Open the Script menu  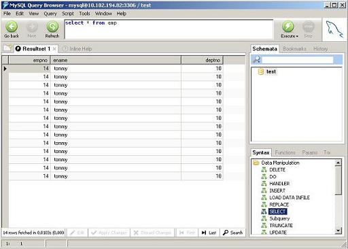tap(68, 14)
